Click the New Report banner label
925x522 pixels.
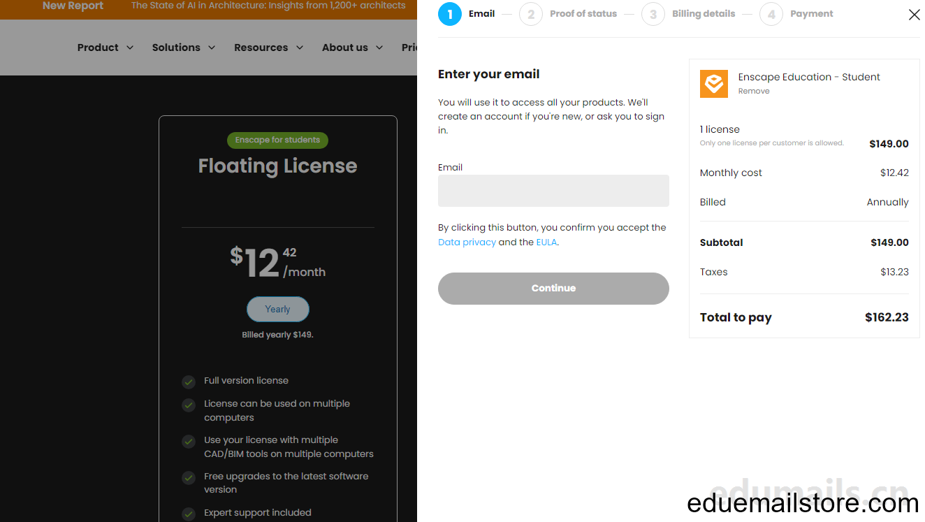click(x=73, y=6)
